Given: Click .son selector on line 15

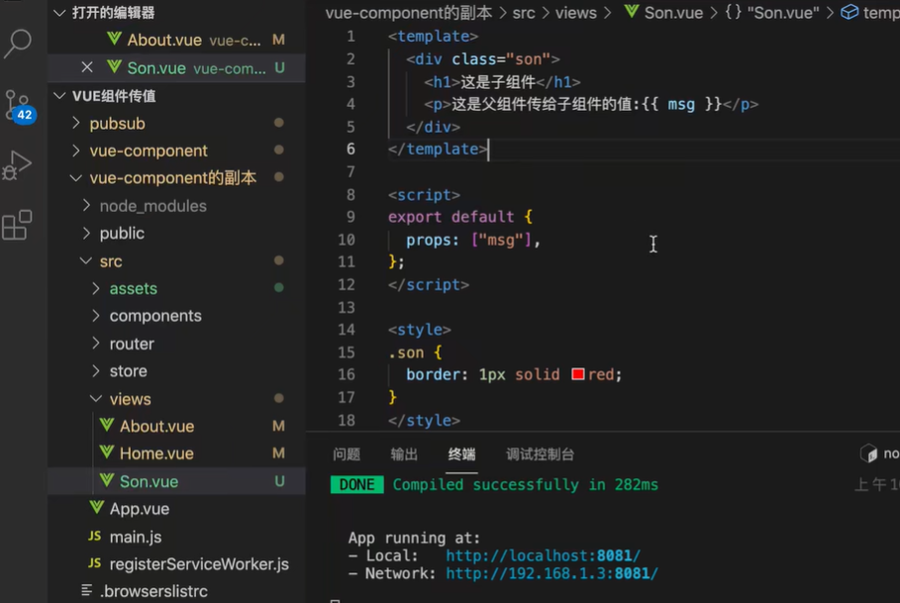Looking at the screenshot, I should (406, 352).
